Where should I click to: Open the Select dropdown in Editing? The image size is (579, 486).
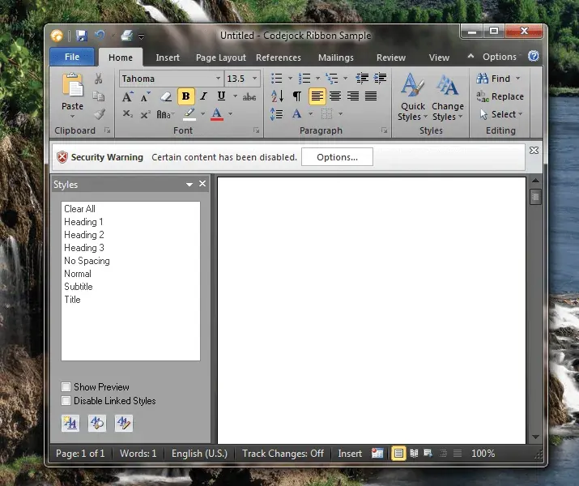500,114
